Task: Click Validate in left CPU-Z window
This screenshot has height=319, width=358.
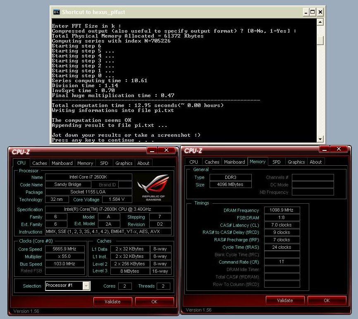Action: (x=112, y=301)
